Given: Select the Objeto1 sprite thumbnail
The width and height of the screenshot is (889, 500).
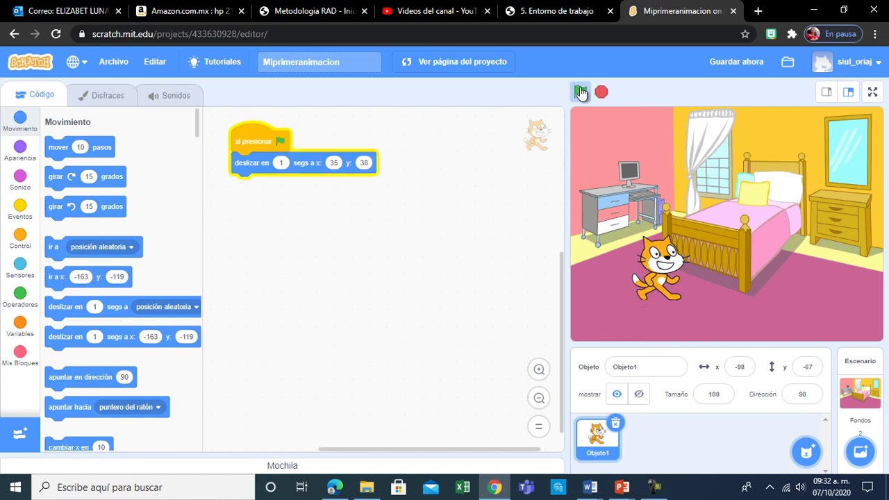Looking at the screenshot, I should tap(597, 439).
